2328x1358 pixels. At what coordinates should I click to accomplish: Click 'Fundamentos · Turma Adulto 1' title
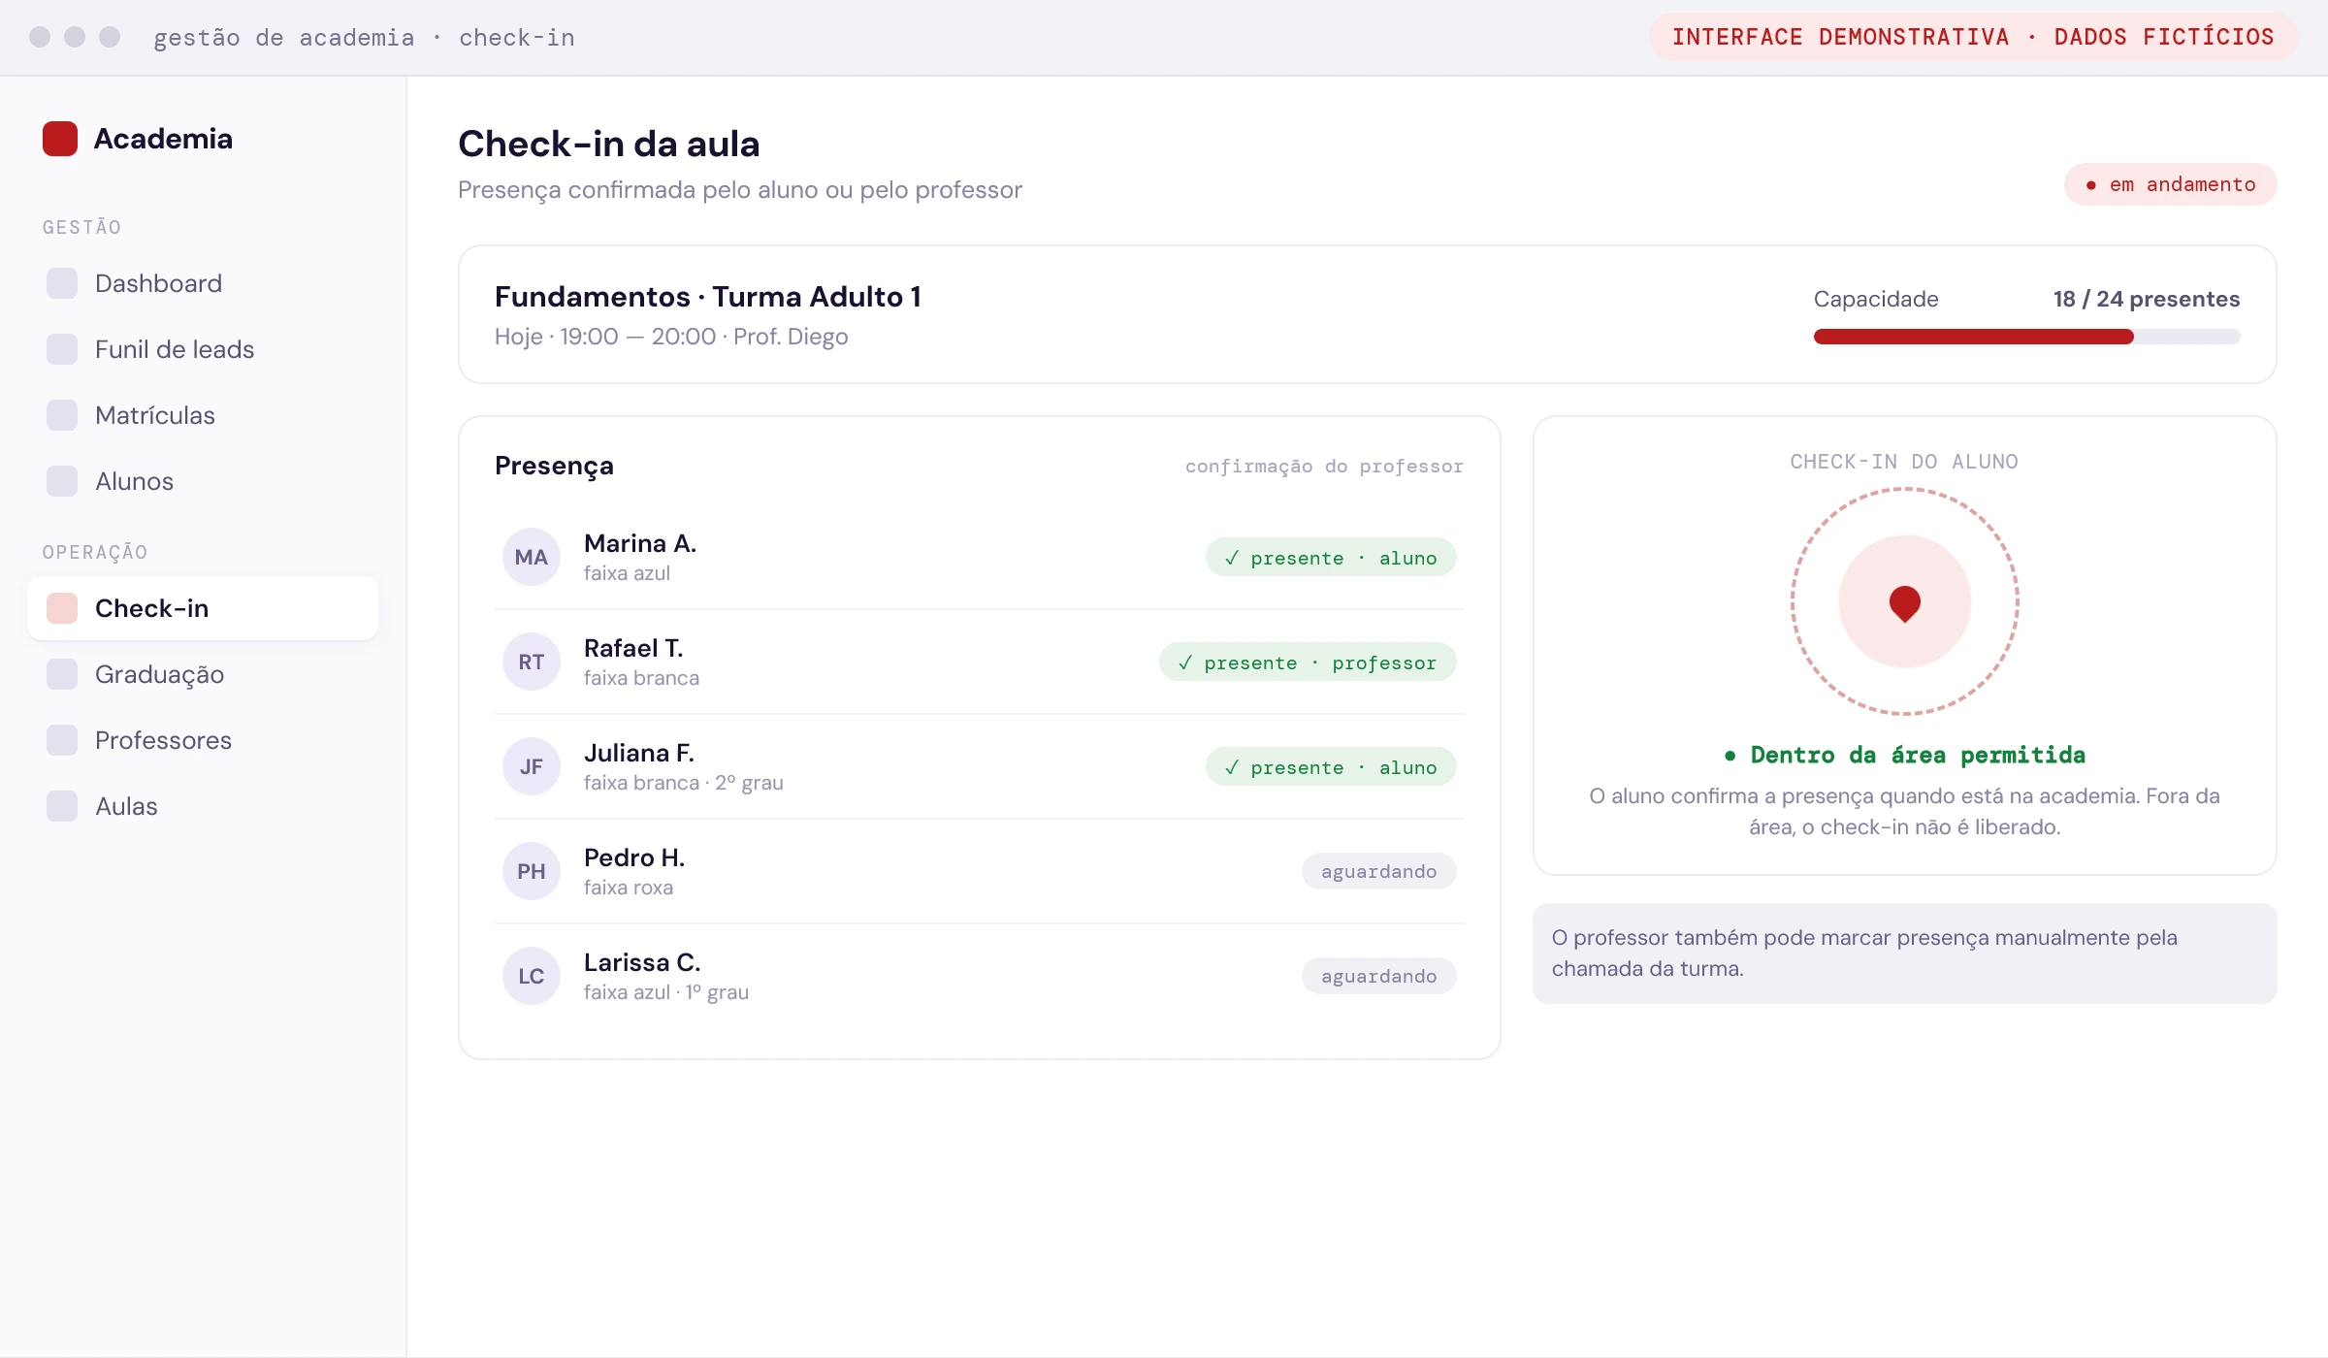[x=708, y=297]
